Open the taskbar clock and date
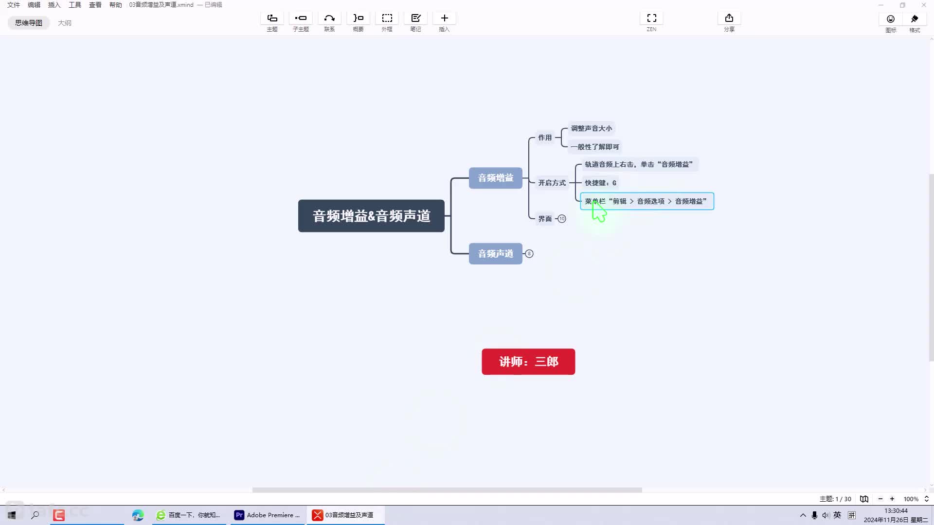Viewport: 934px width, 525px height. tap(896, 515)
